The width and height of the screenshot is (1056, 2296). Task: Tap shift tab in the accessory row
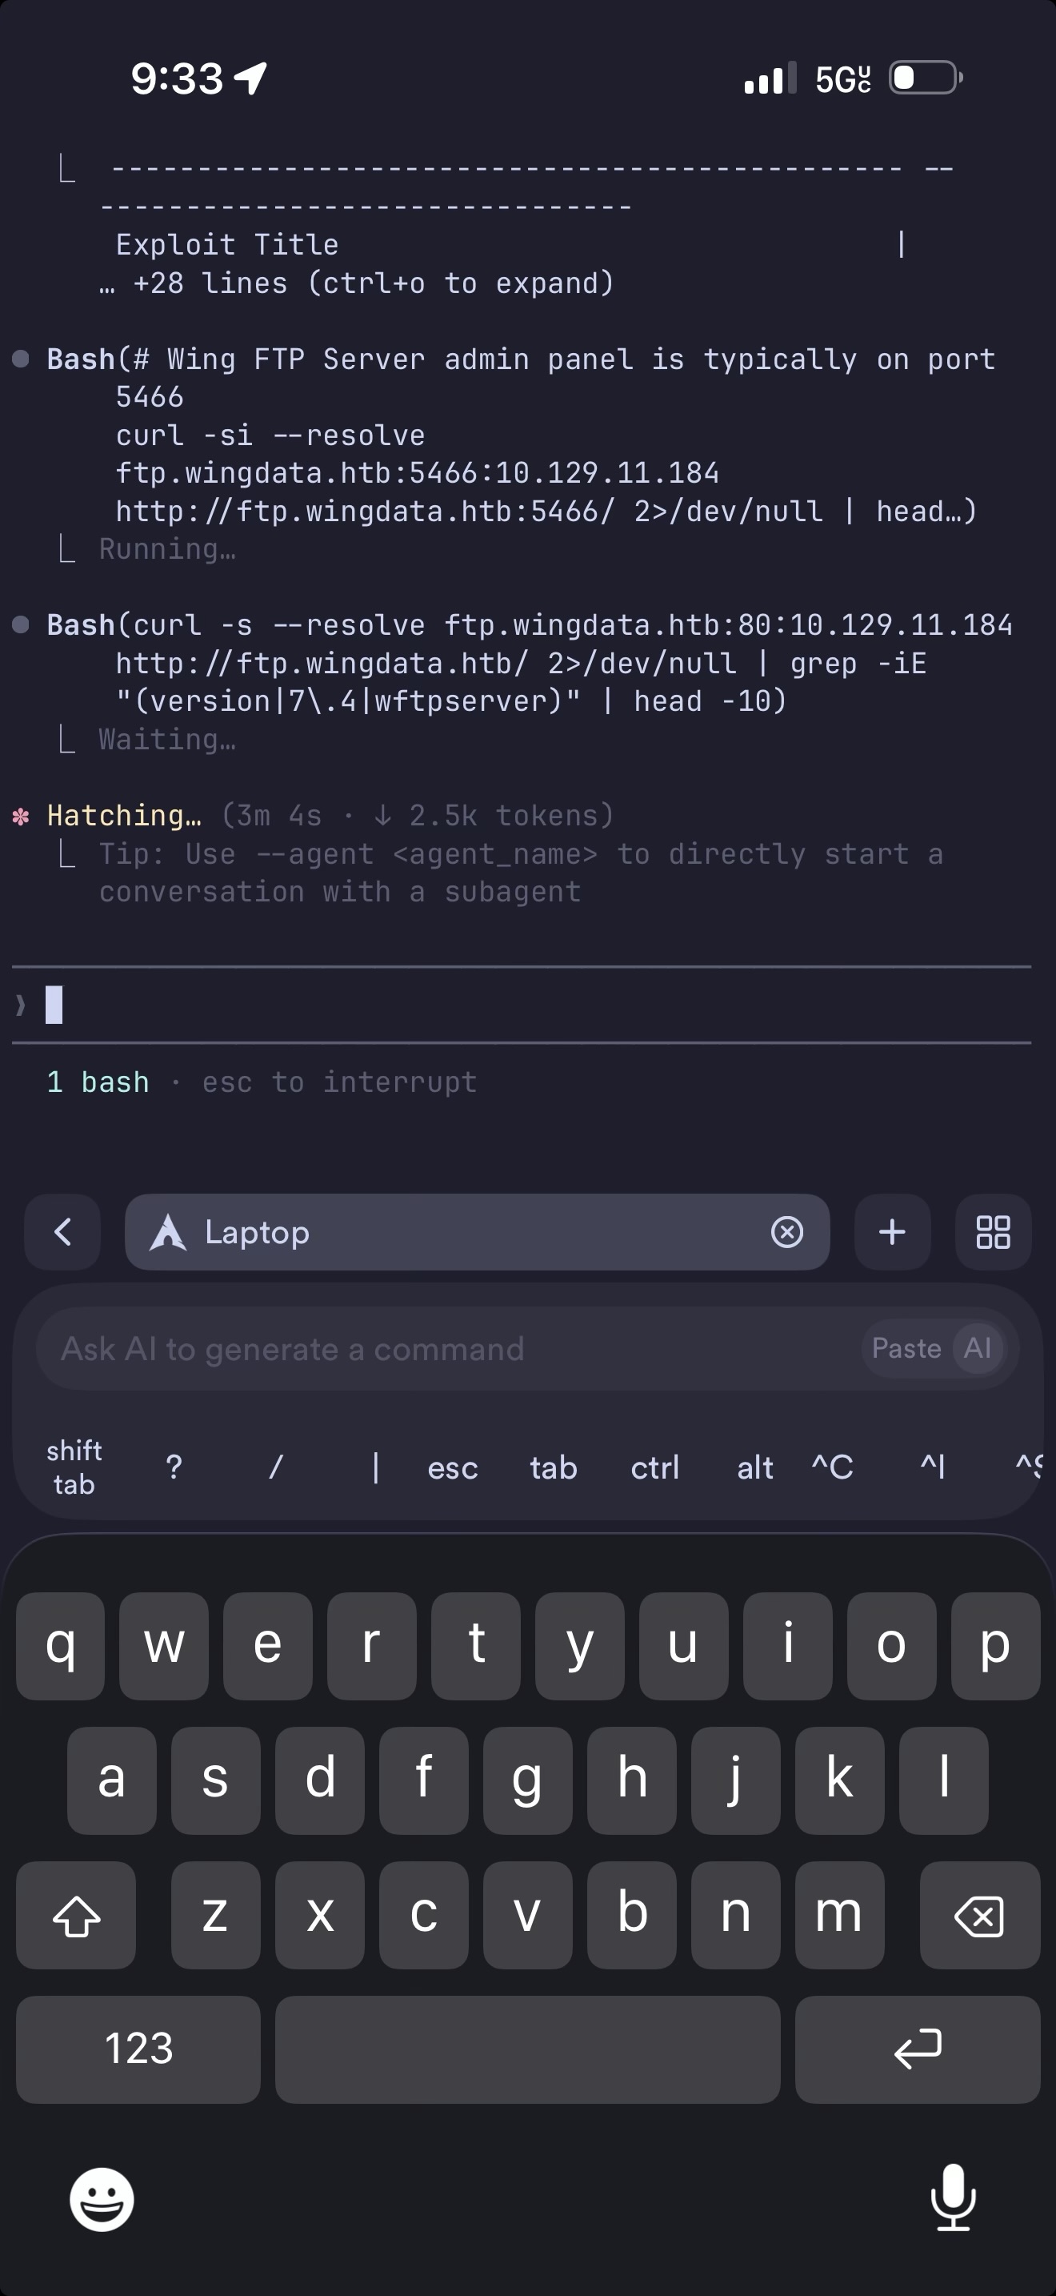74,1466
